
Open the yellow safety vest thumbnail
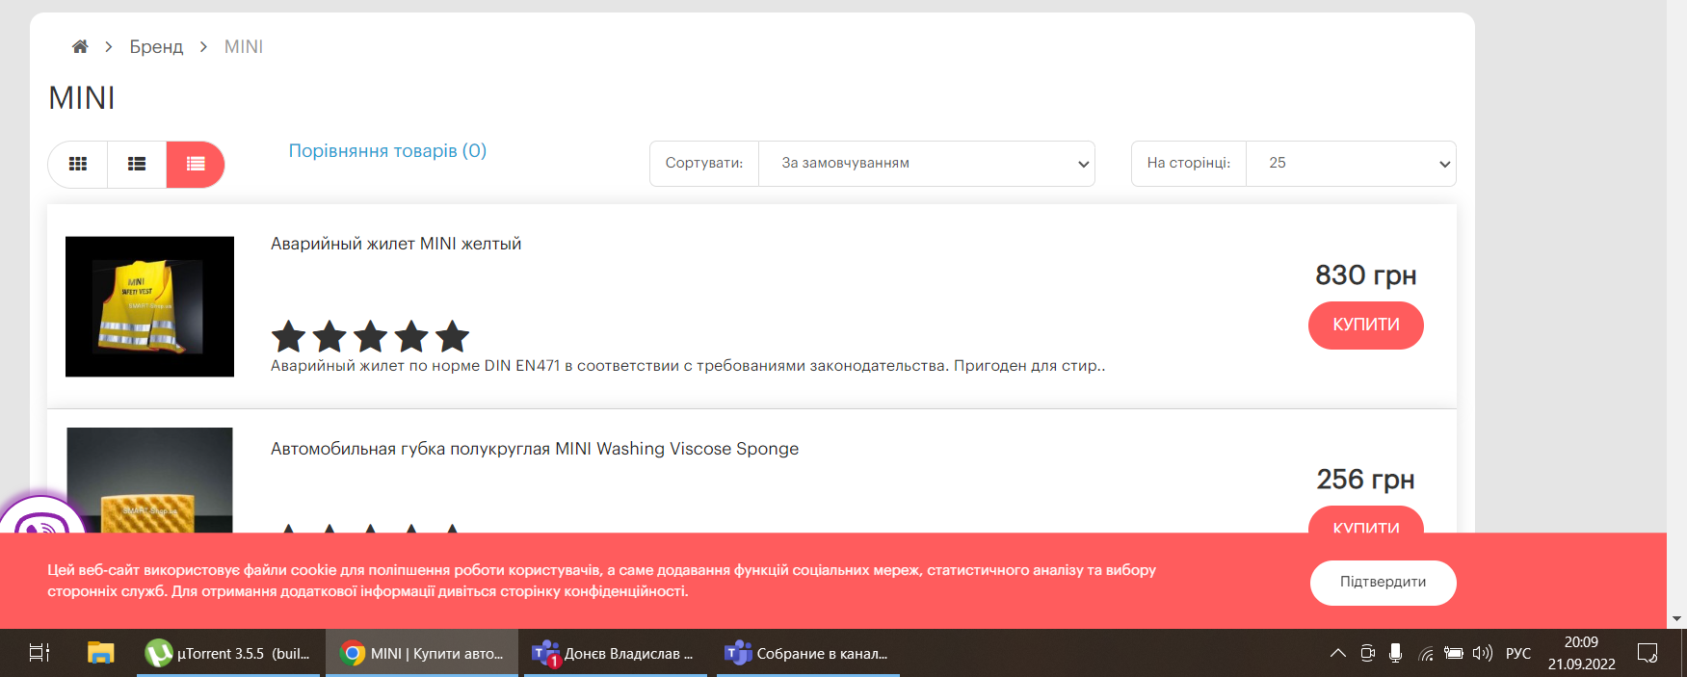[149, 306]
